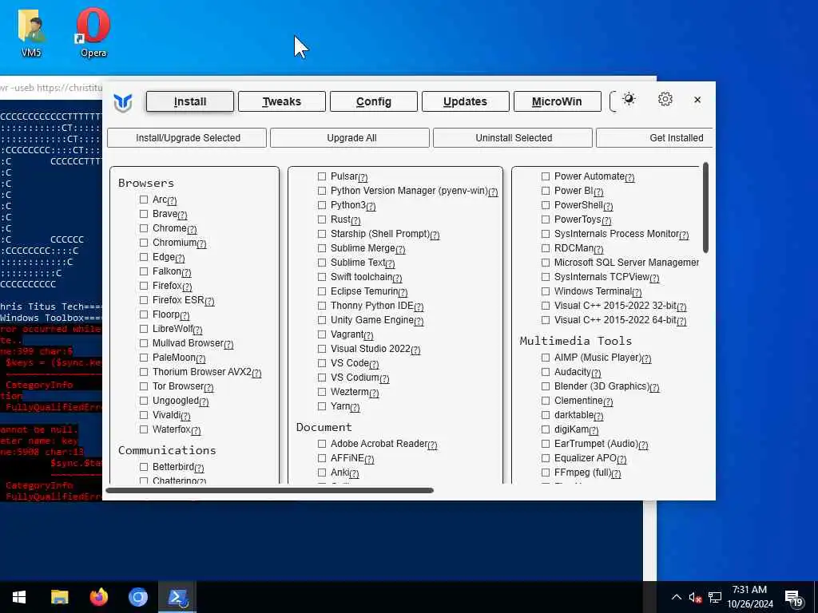The image size is (818, 613).
Task: Switch to the Tweaks tab
Action: pos(282,101)
